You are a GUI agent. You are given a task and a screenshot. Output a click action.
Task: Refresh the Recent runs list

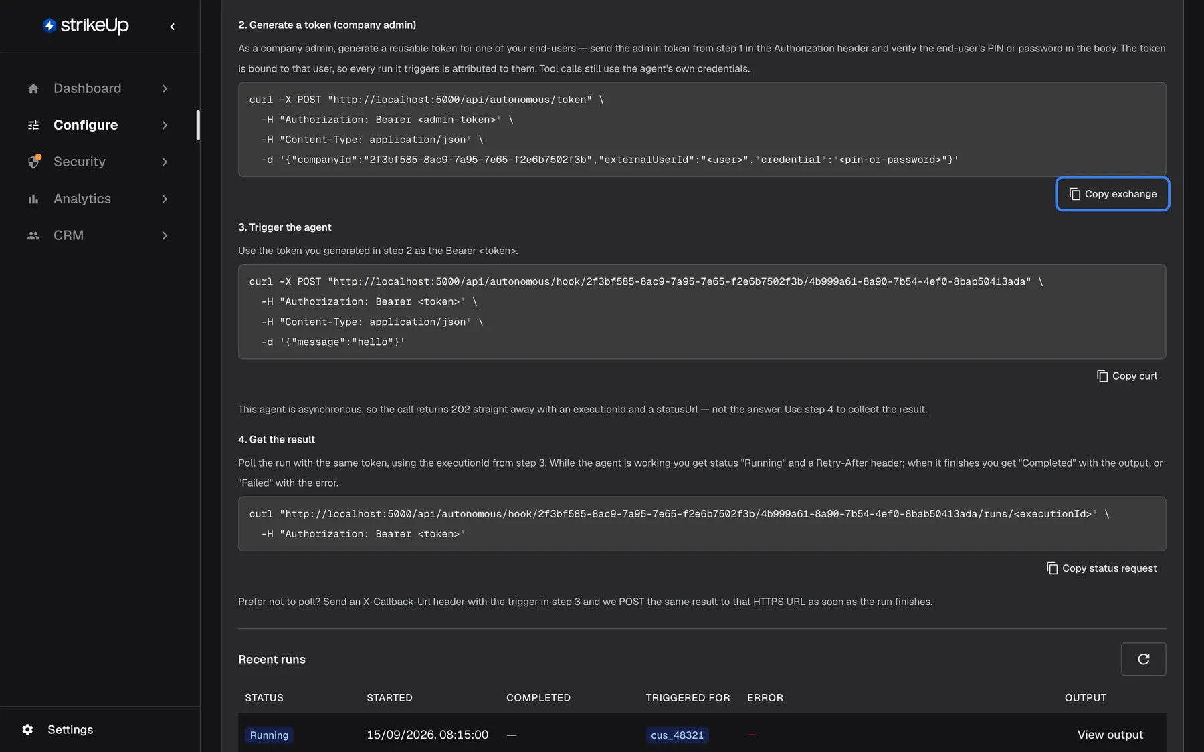click(x=1143, y=659)
